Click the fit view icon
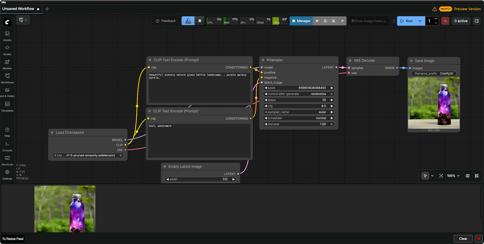 point(441,176)
